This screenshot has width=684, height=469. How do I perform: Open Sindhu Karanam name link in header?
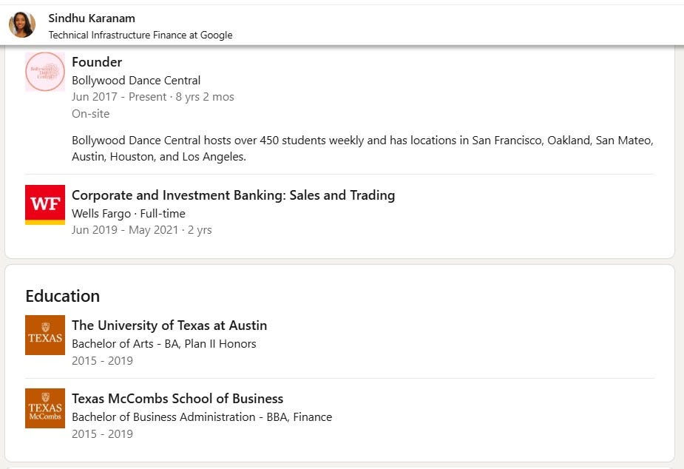92,18
